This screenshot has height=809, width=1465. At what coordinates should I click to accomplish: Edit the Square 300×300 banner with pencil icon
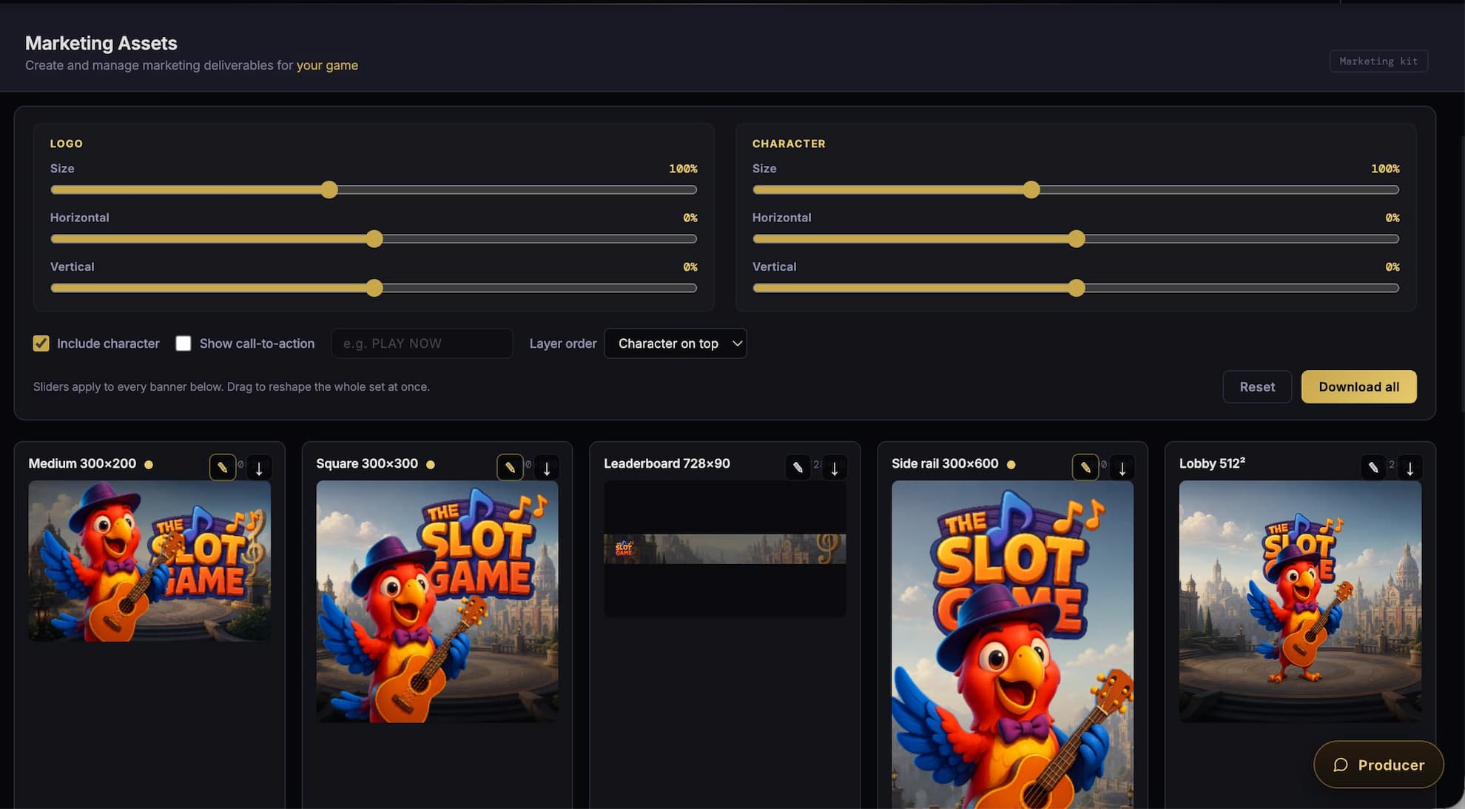pos(510,467)
